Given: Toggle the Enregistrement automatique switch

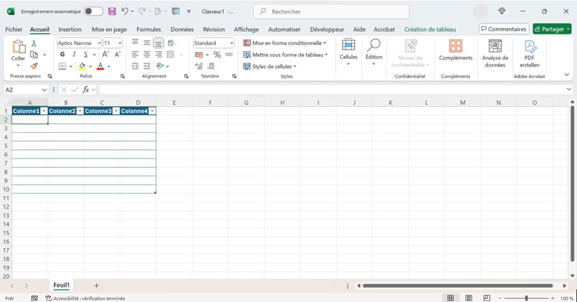Looking at the screenshot, I should click(x=93, y=11).
